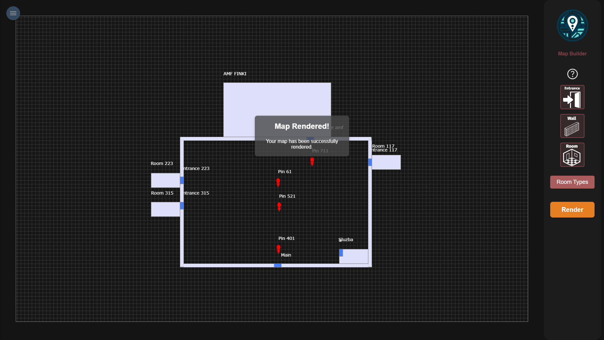
Task: Select the Room 117 rectangle
Action: [x=386, y=162]
